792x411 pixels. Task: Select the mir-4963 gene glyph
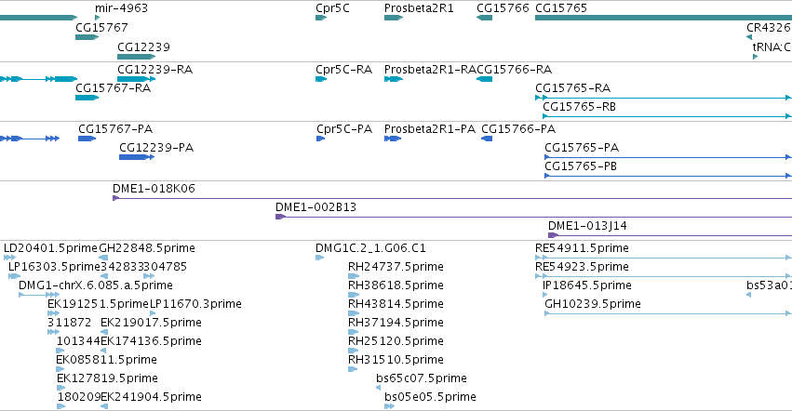click(x=97, y=18)
